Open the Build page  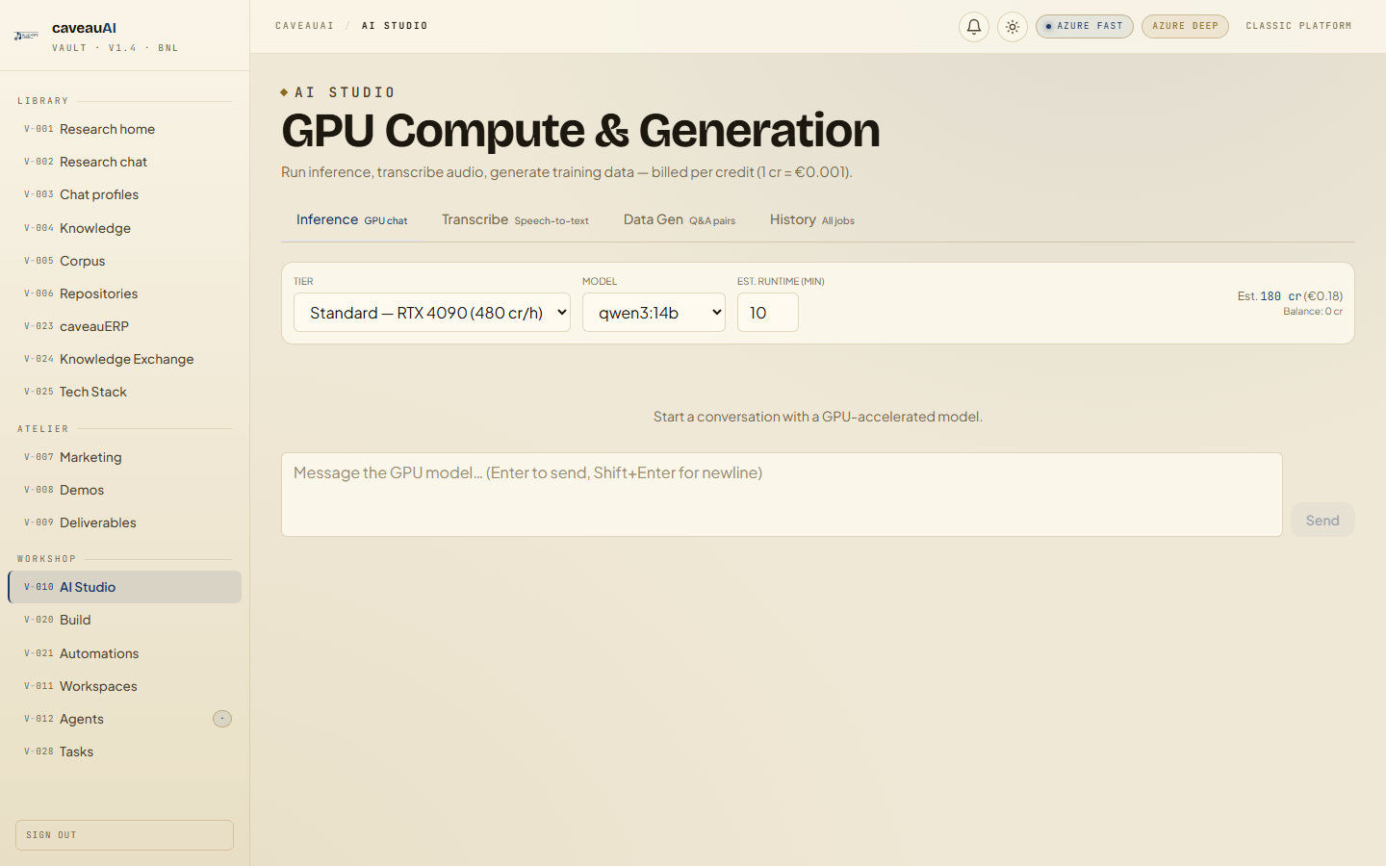(x=124, y=620)
